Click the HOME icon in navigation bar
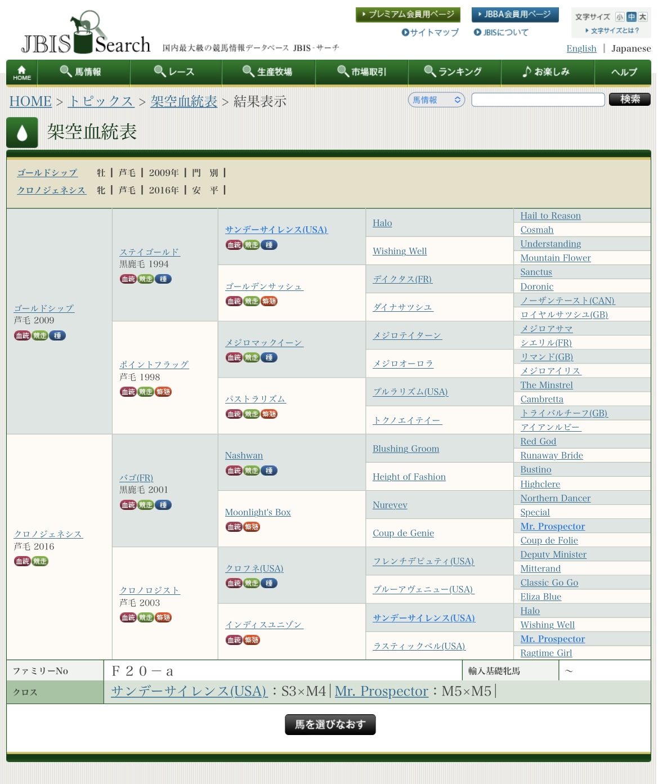Viewport: 658px width, 784px height. pos(22,73)
